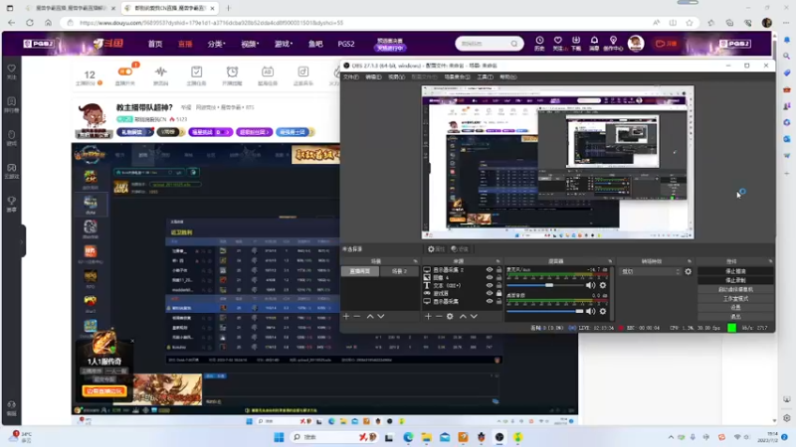Screen dimensions: 796x447
Task: Move source down in Sources panel
Action: coord(474,316)
